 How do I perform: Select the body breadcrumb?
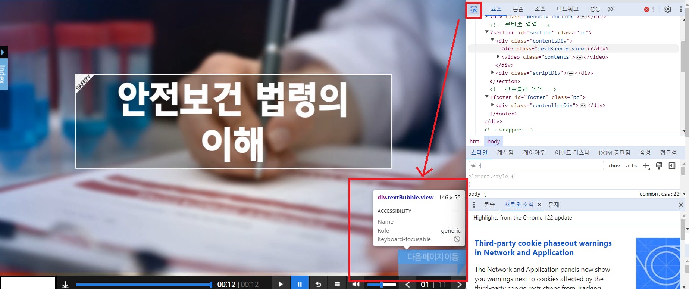click(x=493, y=141)
